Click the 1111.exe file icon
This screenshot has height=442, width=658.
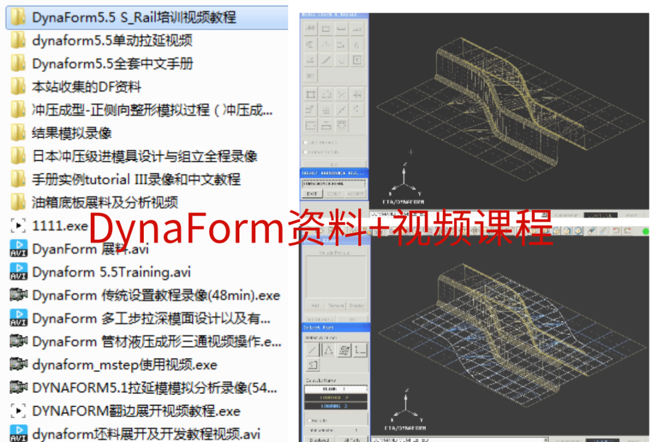click(x=18, y=226)
